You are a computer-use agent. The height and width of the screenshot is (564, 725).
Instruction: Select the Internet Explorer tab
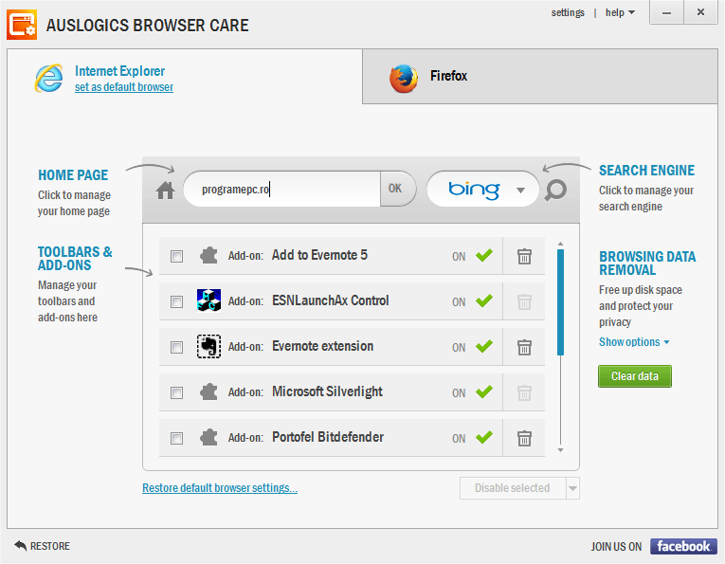[185, 76]
